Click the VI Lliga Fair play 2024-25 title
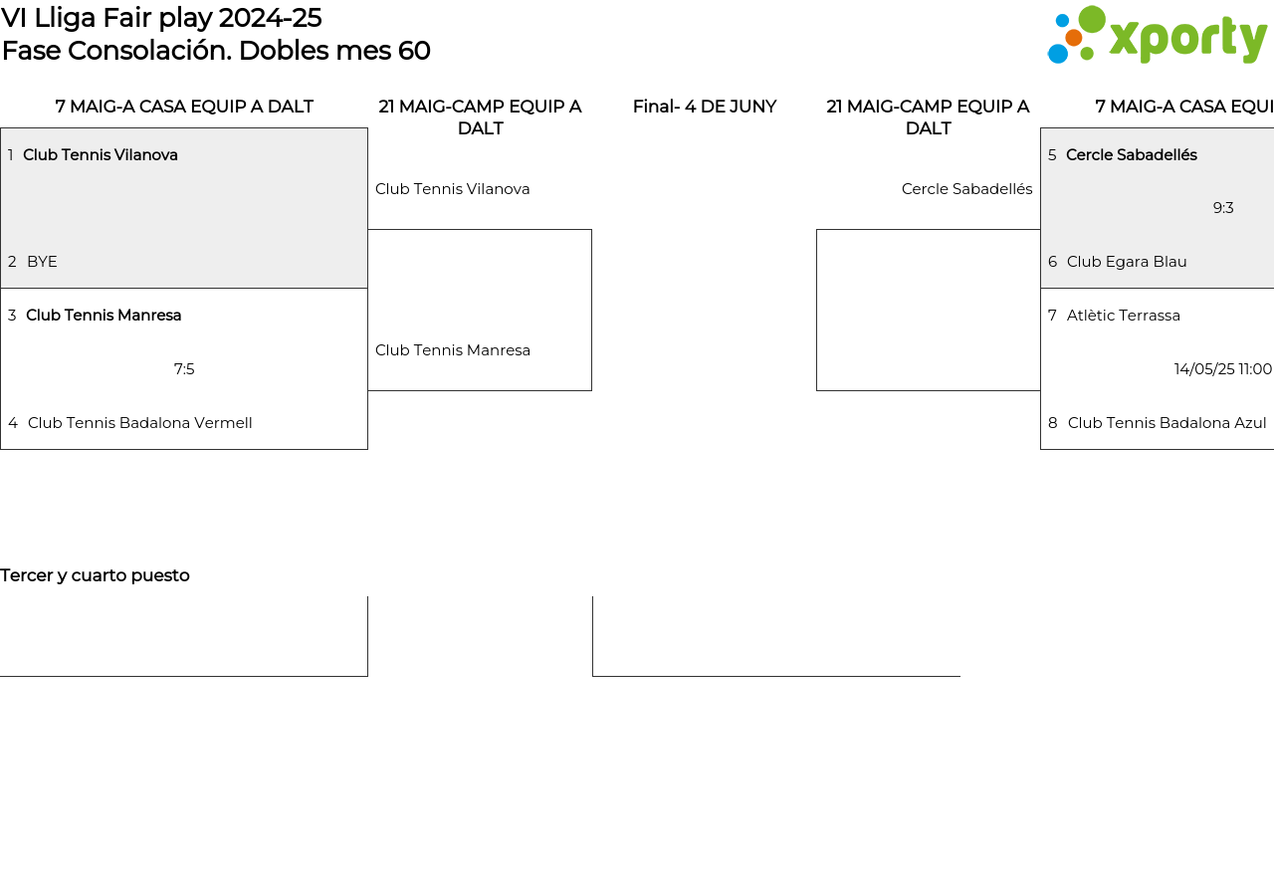This screenshot has height=873, width=1274. coord(161,18)
